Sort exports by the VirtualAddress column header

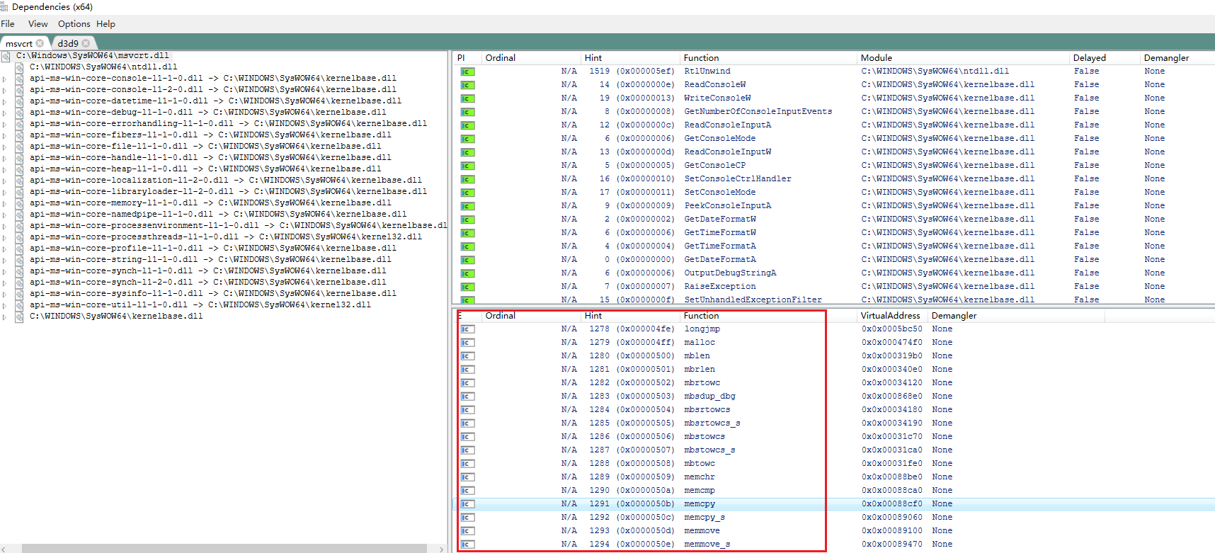pos(890,316)
